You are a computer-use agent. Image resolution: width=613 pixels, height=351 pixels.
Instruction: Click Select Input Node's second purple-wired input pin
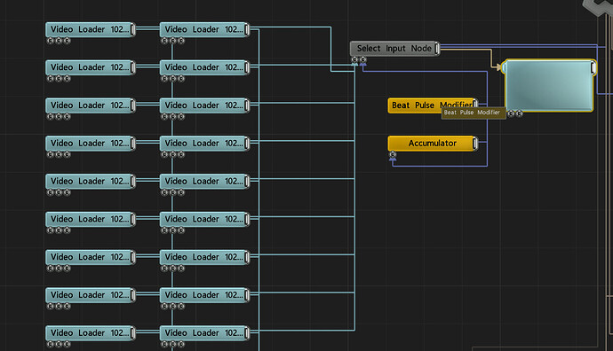point(362,59)
